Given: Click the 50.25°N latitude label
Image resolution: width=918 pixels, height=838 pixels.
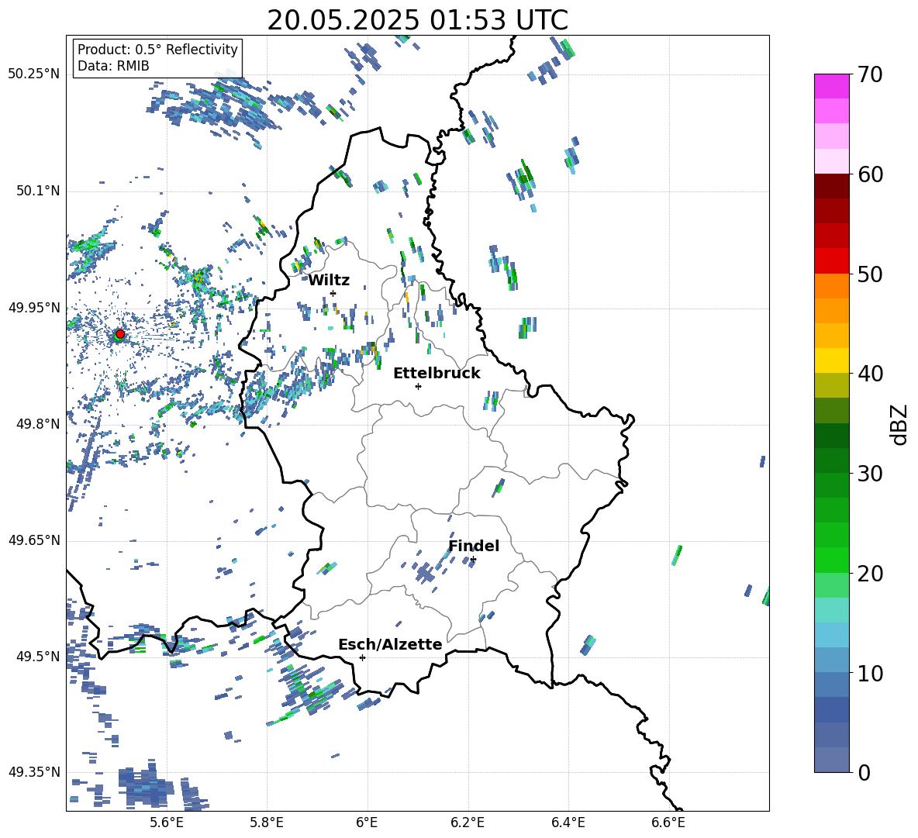Looking at the screenshot, I should click(x=34, y=74).
